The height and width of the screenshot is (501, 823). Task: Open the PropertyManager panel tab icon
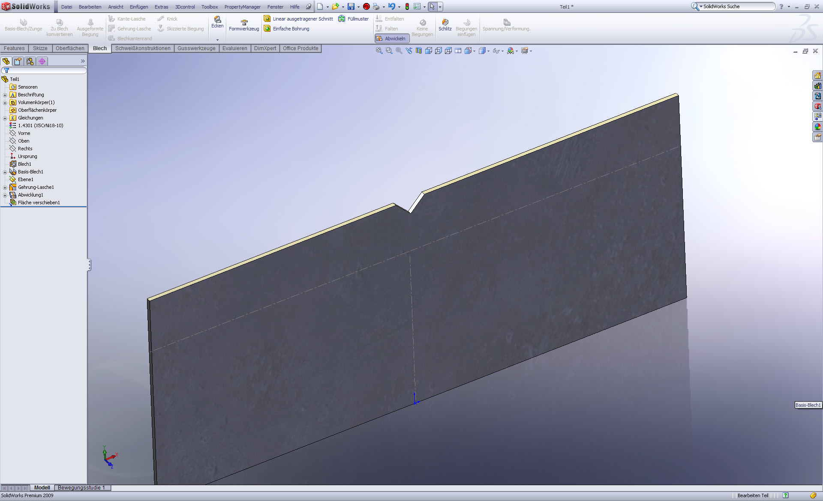(18, 61)
